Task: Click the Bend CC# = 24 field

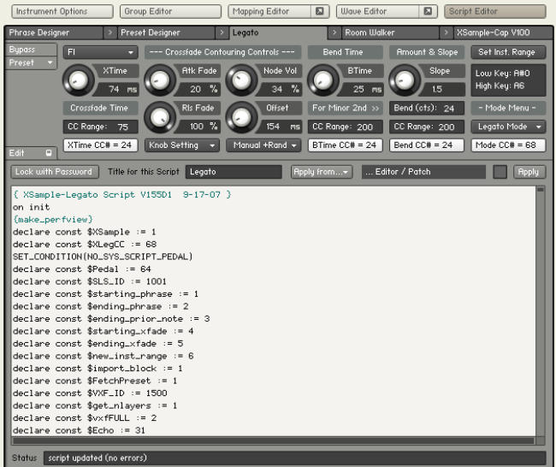Action: coord(427,145)
